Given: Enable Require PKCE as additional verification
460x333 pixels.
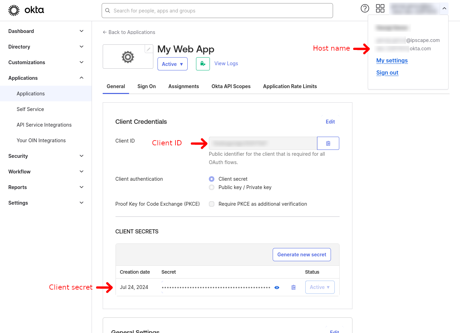Looking at the screenshot, I should pyautogui.click(x=212, y=204).
